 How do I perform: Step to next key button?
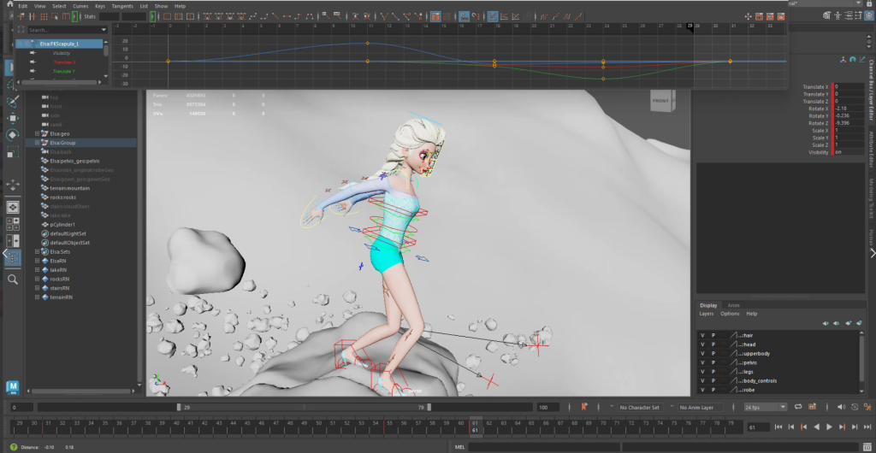tap(842, 427)
